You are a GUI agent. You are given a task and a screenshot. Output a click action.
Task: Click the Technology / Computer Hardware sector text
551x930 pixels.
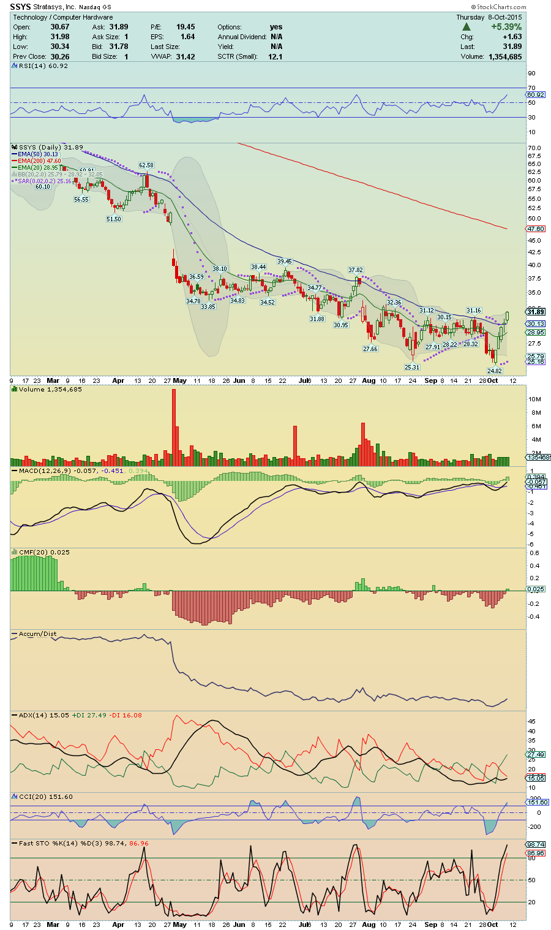(x=63, y=17)
